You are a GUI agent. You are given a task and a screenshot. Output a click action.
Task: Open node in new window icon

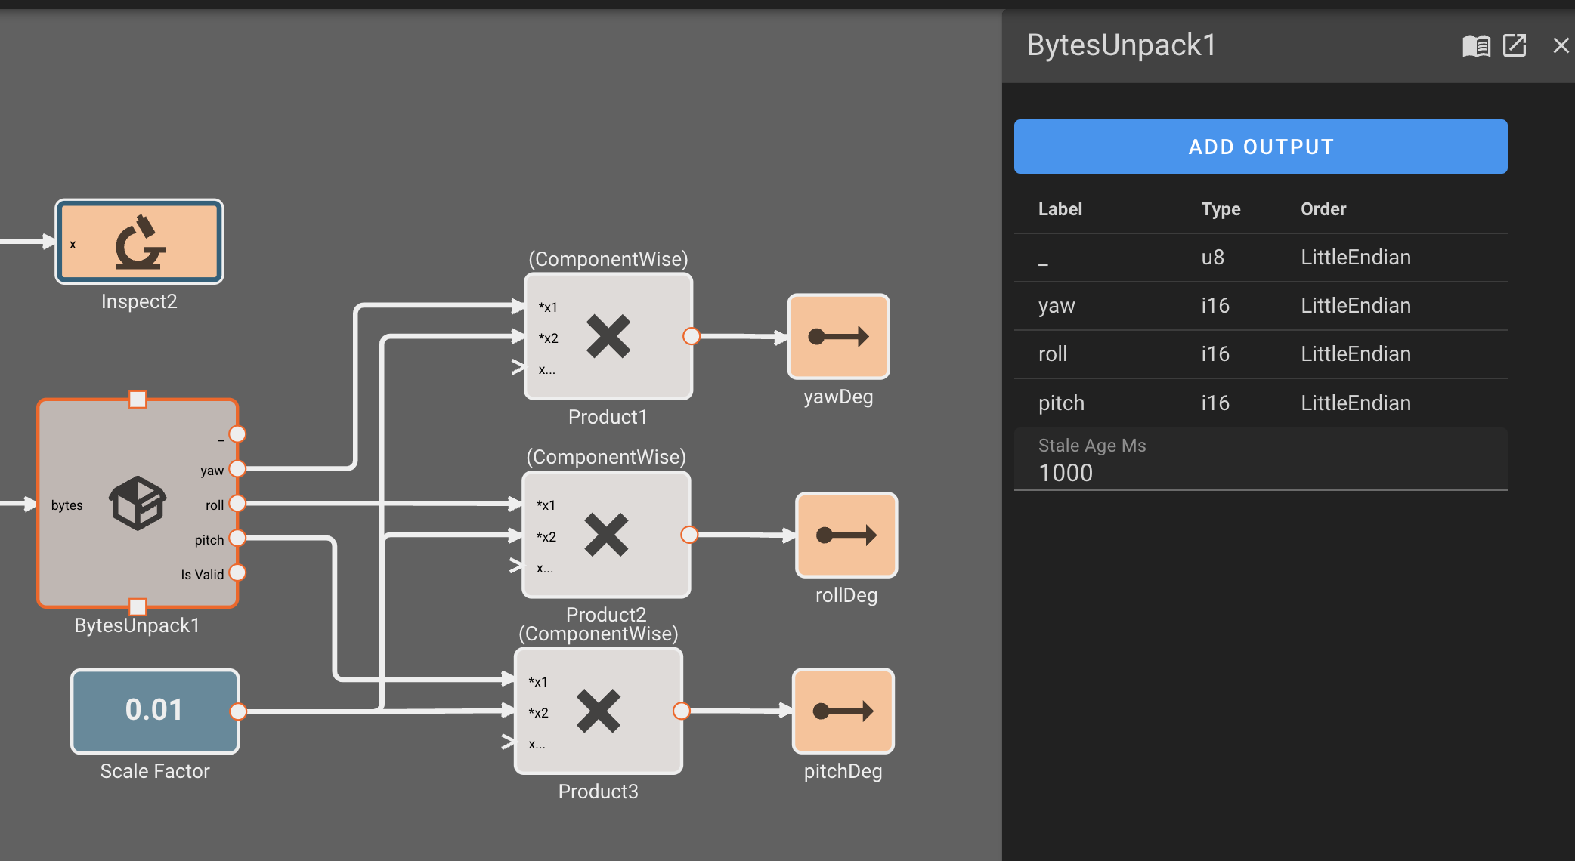(1515, 46)
